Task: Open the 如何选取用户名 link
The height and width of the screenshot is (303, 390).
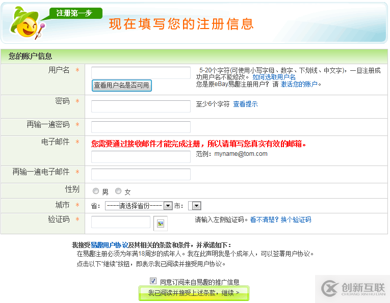Action: pos(274,77)
